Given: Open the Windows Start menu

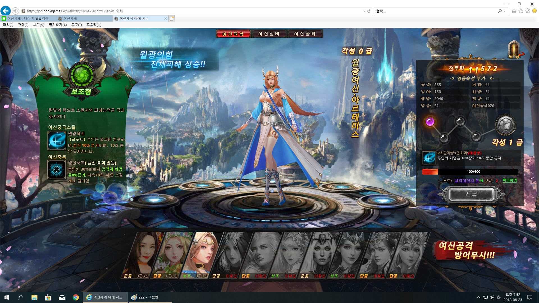Looking at the screenshot, I should pyautogui.click(x=7, y=297).
